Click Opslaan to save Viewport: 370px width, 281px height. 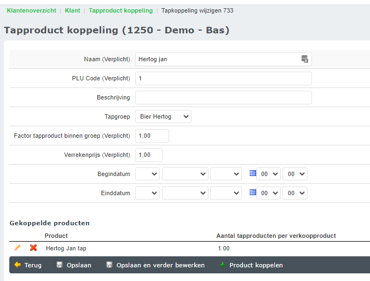point(74,265)
